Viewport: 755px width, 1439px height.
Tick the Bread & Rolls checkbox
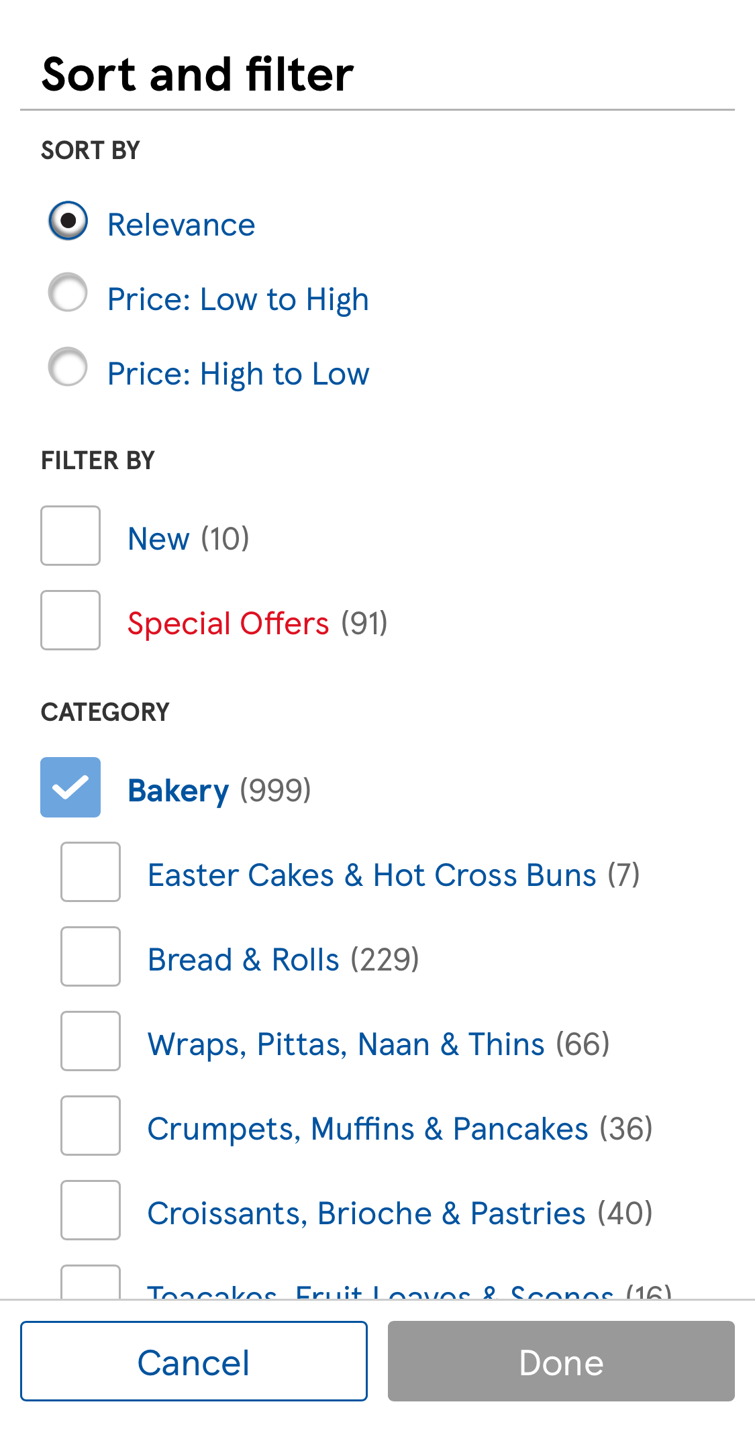(x=91, y=956)
